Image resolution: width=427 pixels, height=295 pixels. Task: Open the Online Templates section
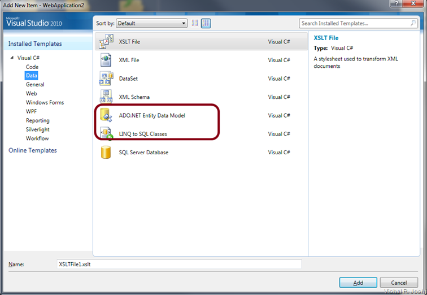33,150
